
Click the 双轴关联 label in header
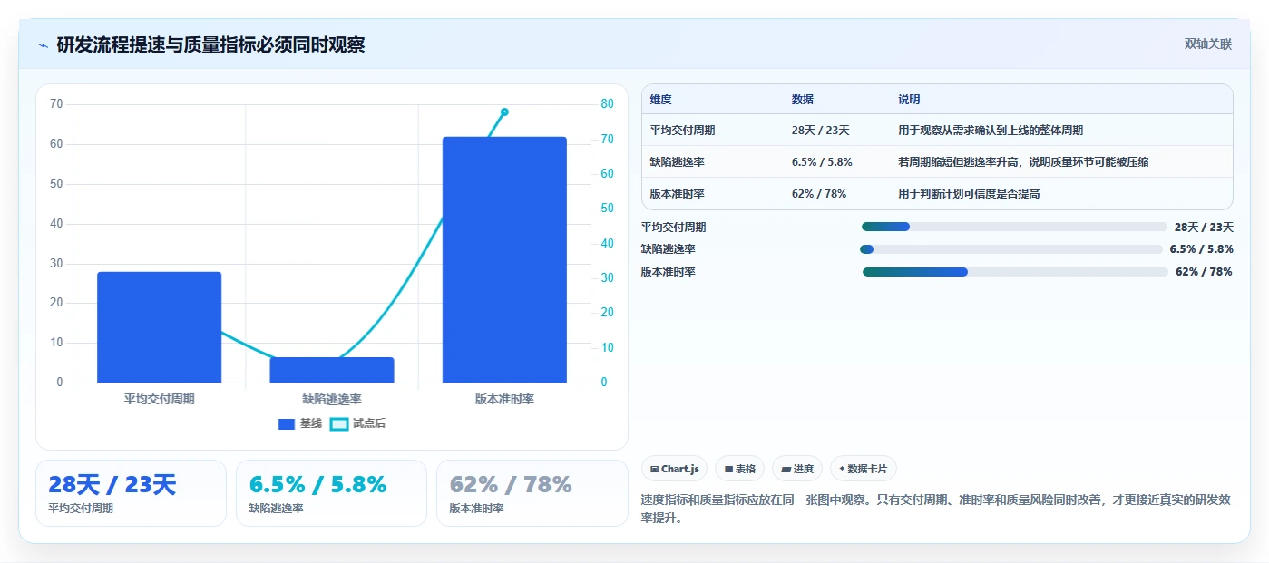point(1207,44)
